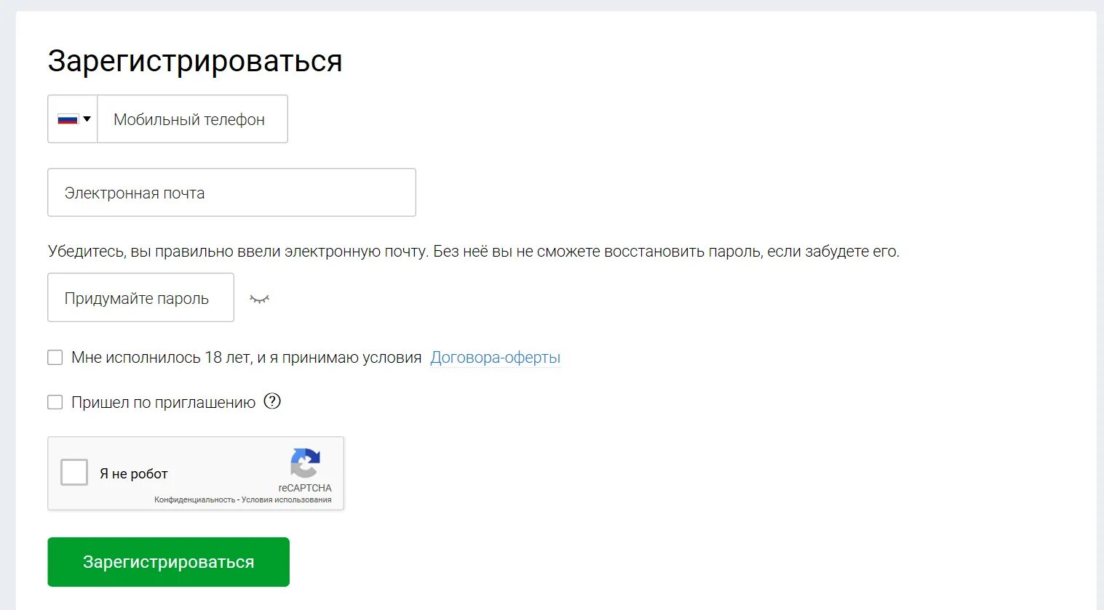Image resolution: width=1104 pixels, height=610 pixels.
Task: Click the "Придумайте пароль" password field
Action: click(x=140, y=297)
